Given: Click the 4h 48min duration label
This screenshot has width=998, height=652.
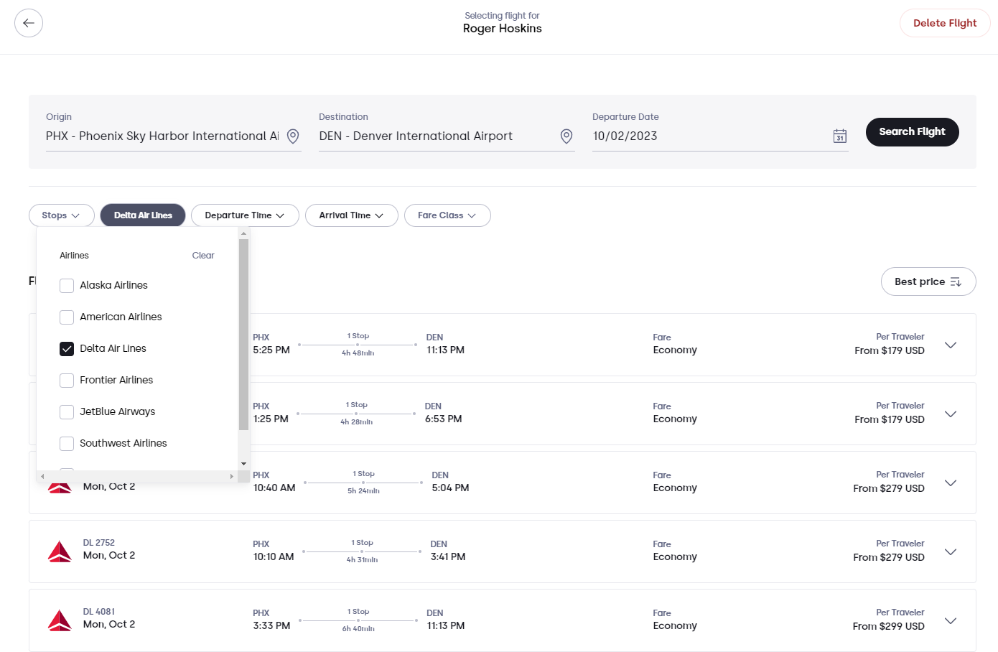Looking at the screenshot, I should (358, 353).
